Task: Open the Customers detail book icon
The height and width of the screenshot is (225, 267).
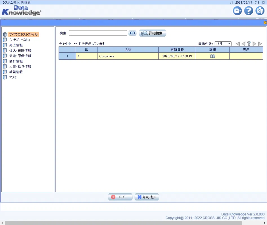Action: (x=212, y=56)
